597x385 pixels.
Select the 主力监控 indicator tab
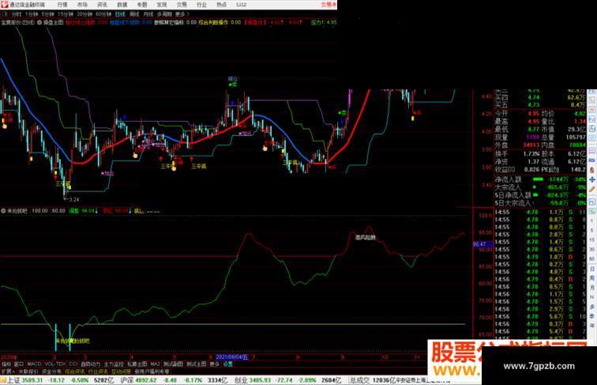coord(114,364)
